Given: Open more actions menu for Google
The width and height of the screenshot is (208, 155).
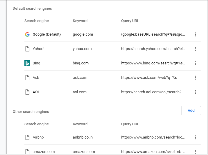Looking at the screenshot, I should point(196,34).
